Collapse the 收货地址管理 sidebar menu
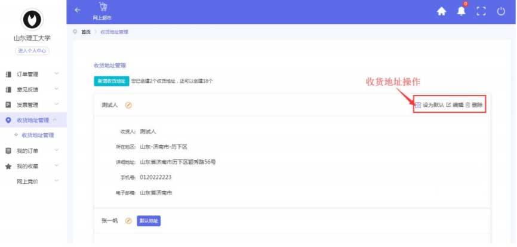 [x=33, y=121]
